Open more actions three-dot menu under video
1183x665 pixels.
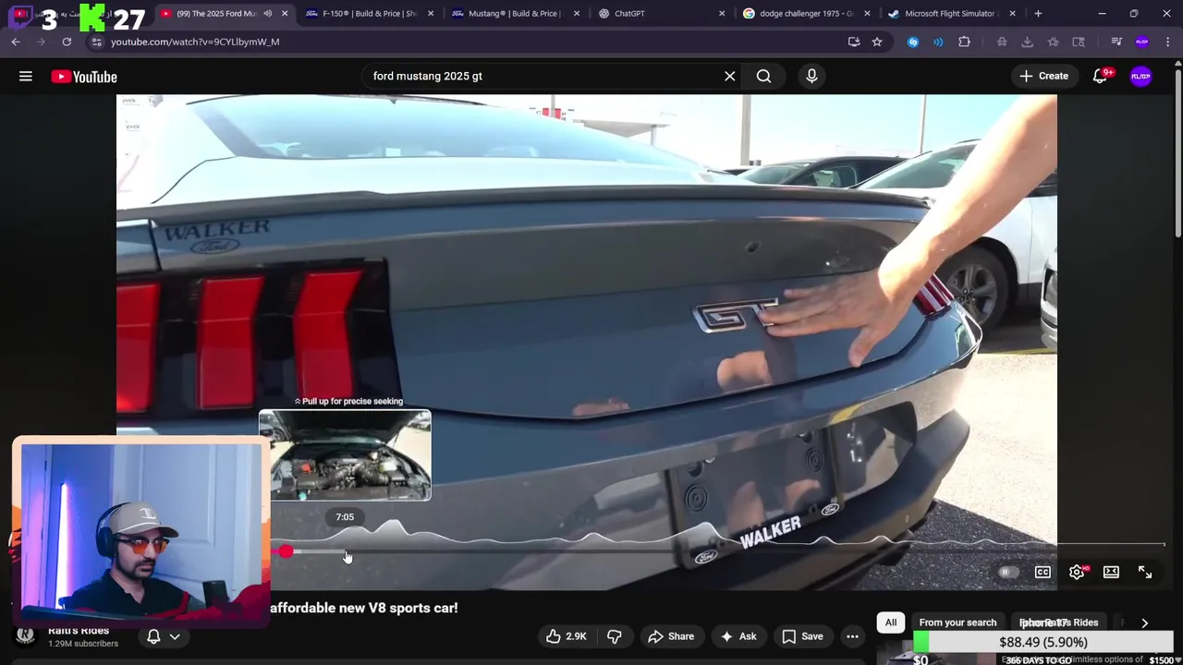click(x=852, y=636)
